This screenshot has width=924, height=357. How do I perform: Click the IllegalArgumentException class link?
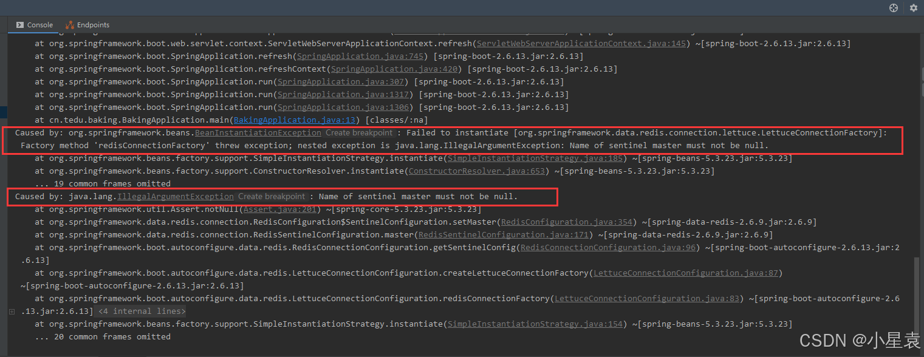click(x=176, y=197)
